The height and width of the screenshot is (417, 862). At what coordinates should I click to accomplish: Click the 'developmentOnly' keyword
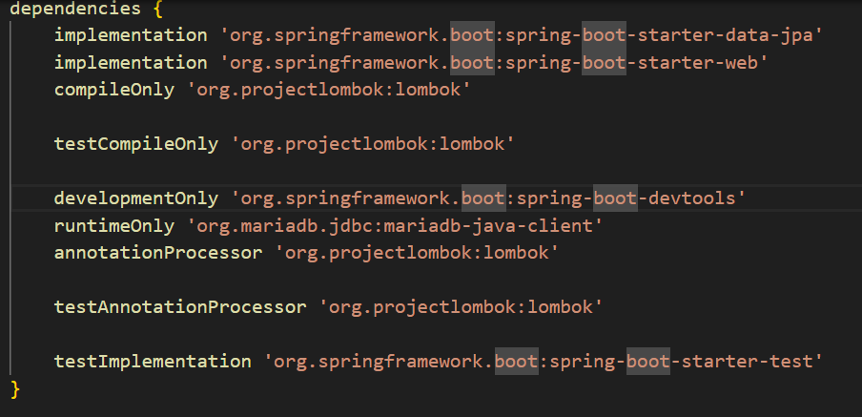136,198
